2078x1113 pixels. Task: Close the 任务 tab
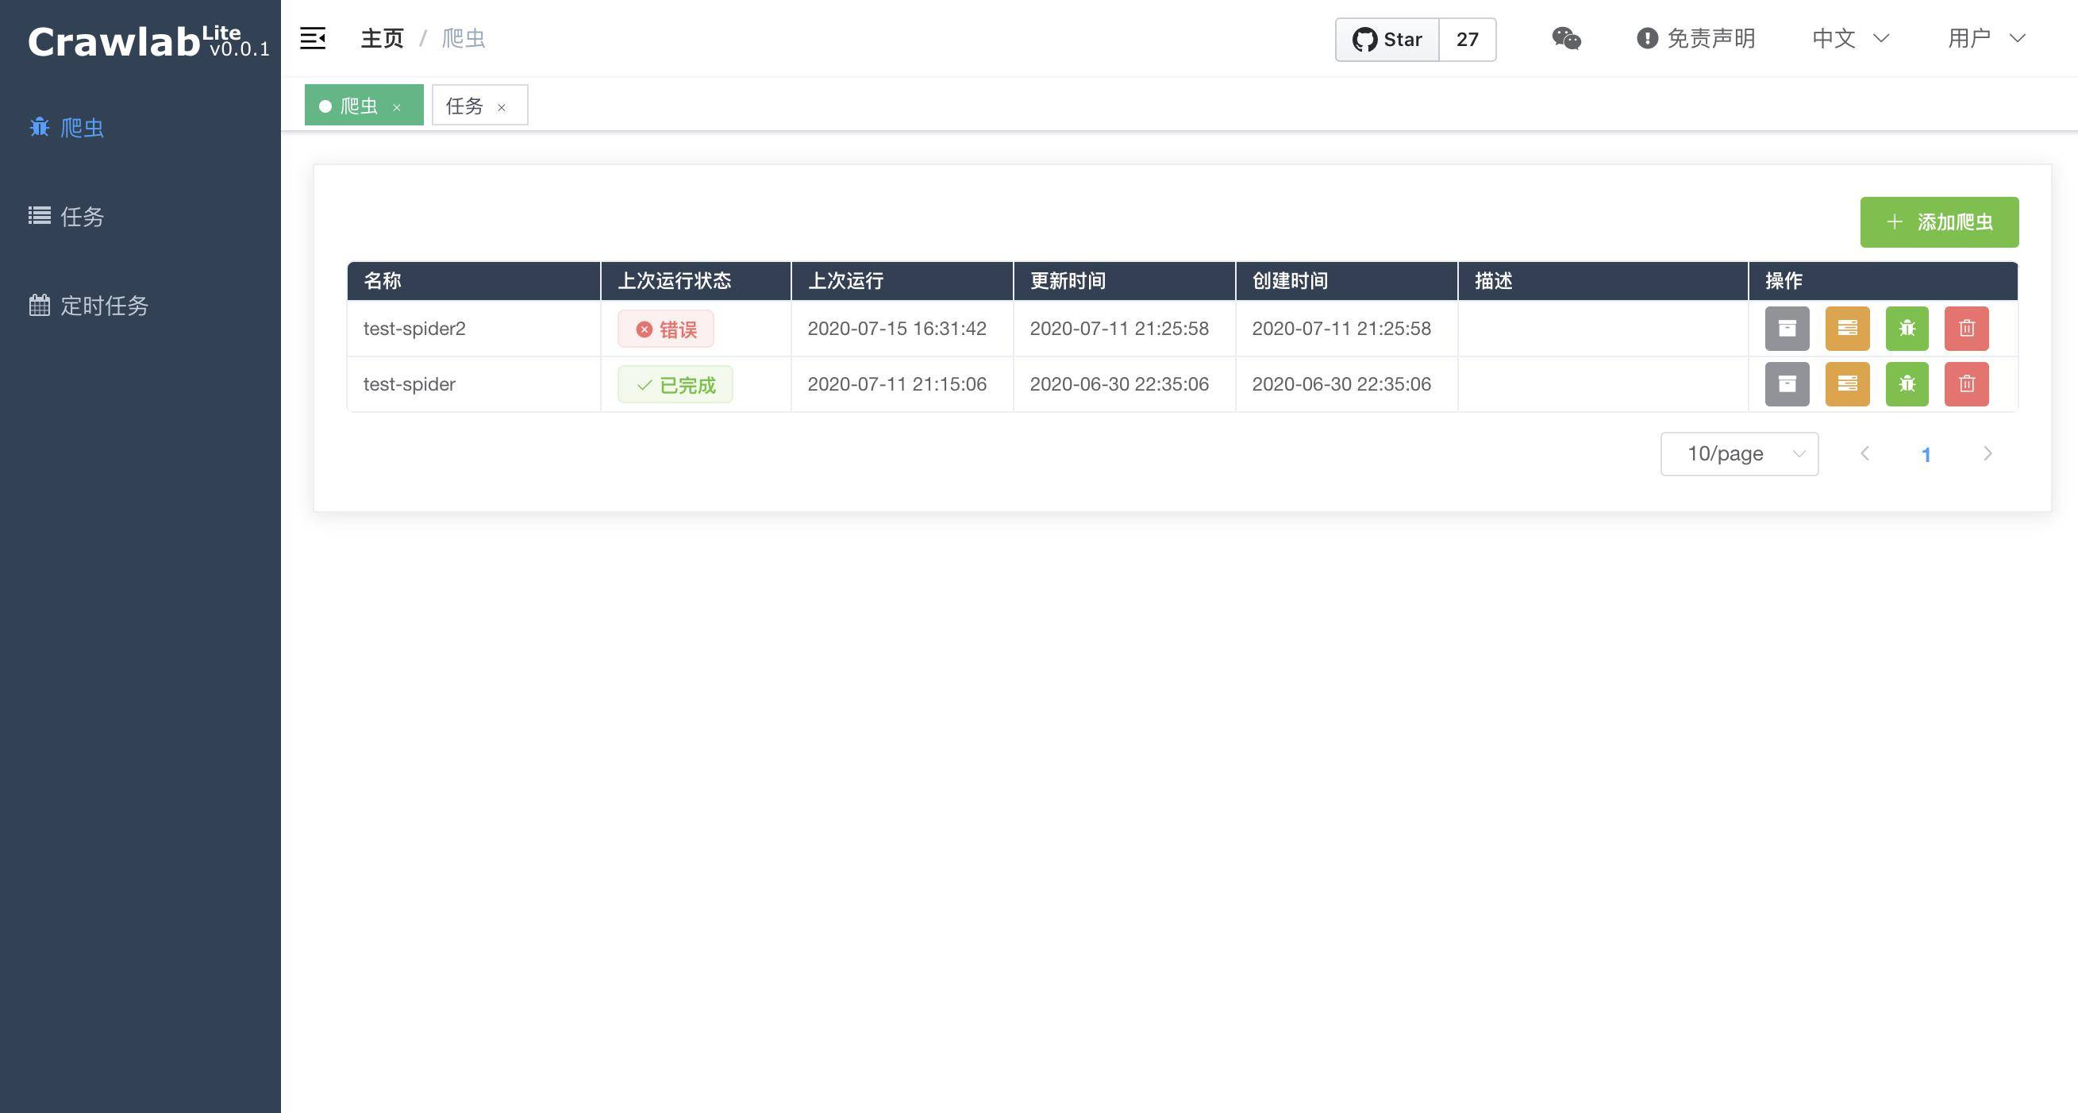point(501,107)
